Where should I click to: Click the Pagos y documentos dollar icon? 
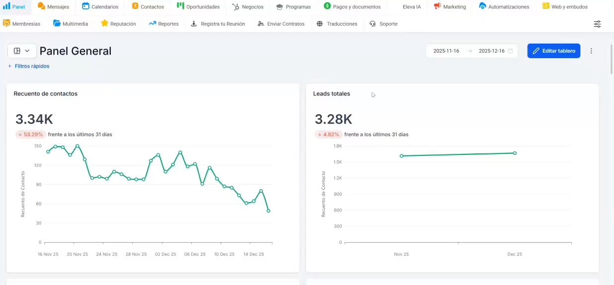tap(327, 6)
